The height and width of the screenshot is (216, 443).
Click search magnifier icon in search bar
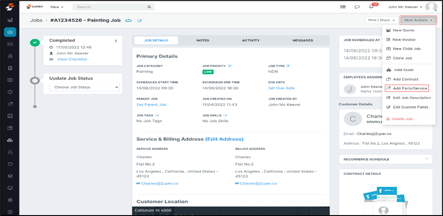tap(149, 7)
